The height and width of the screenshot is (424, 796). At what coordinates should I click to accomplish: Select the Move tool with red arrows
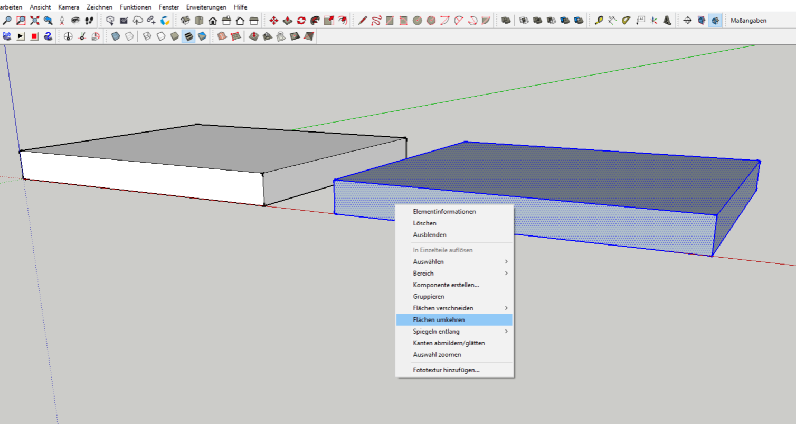274,21
